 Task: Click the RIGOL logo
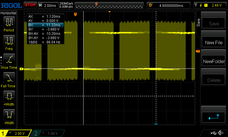(11, 5)
